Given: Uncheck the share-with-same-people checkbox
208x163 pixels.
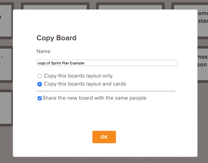Looking at the screenshot, I should click(40, 98).
